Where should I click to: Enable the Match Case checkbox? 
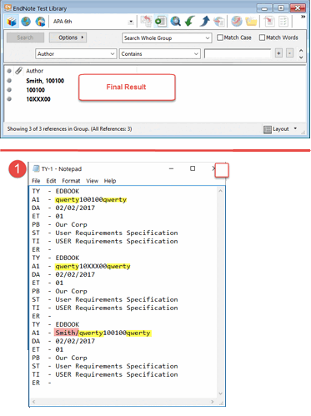coord(220,38)
